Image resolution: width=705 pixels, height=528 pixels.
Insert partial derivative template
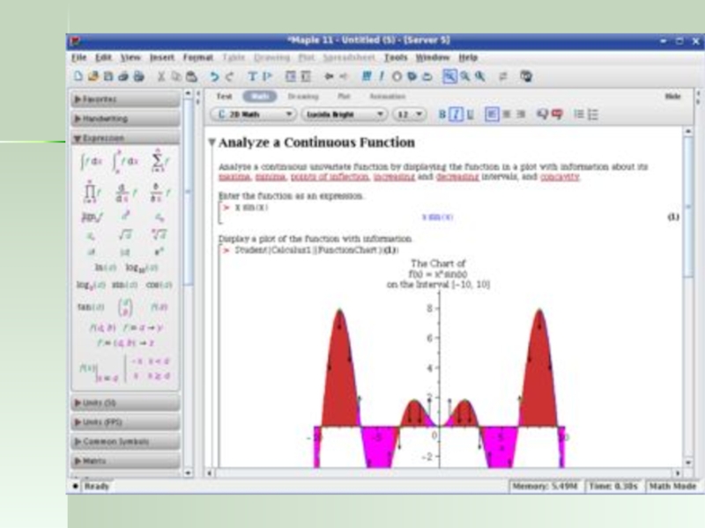pyautogui.click(x=160, y=193)
